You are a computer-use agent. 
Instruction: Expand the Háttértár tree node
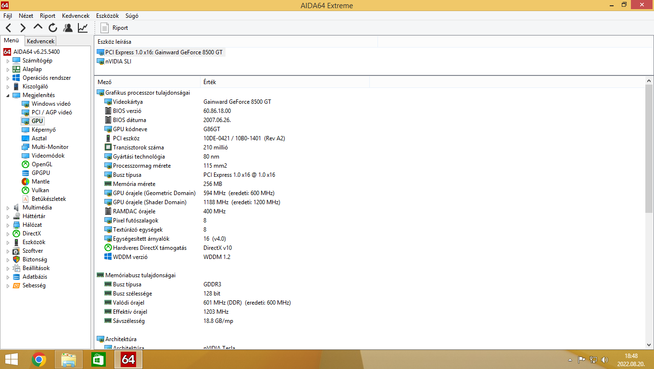(x=8, y=217)
